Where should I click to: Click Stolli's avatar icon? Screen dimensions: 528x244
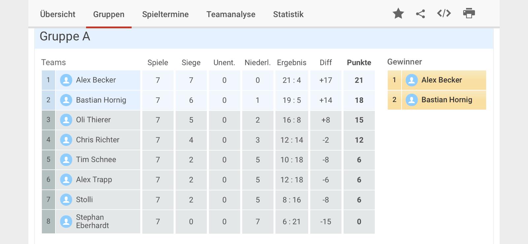[66, 200]
